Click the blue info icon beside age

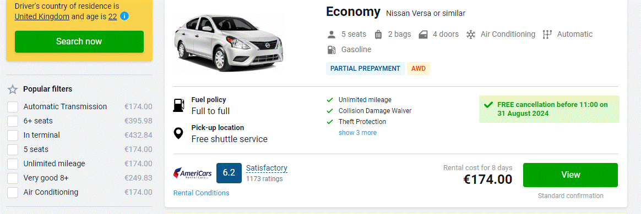124,16
